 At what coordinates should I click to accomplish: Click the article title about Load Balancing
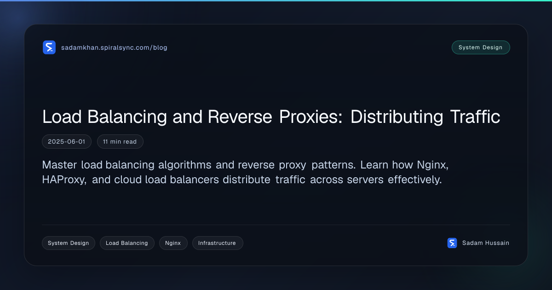tap(271, 117)
